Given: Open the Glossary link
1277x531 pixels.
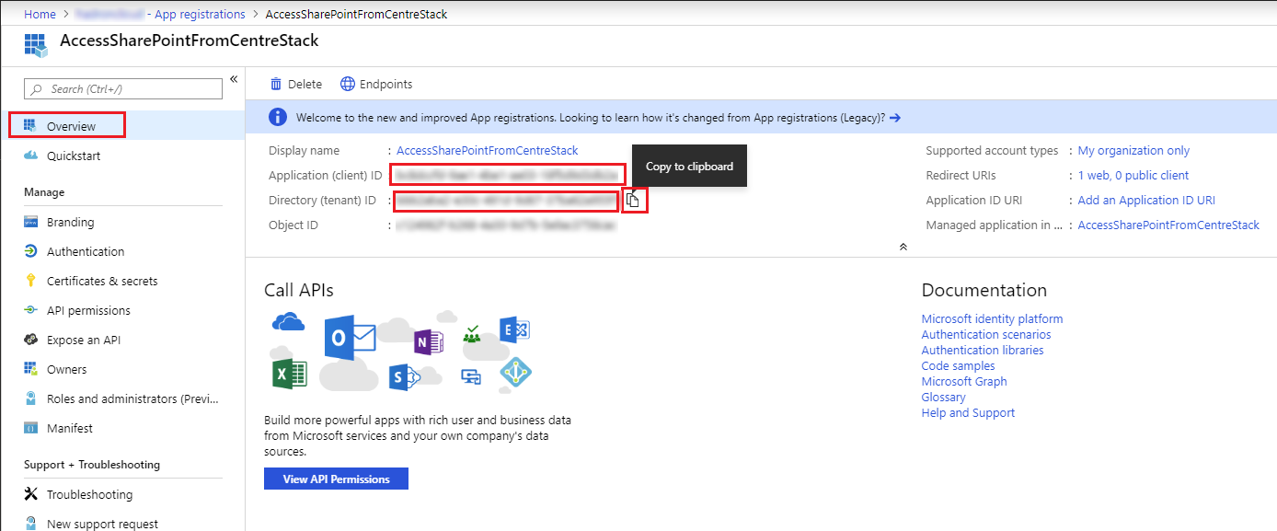Looking at the screenshot, I should (943, 397).
